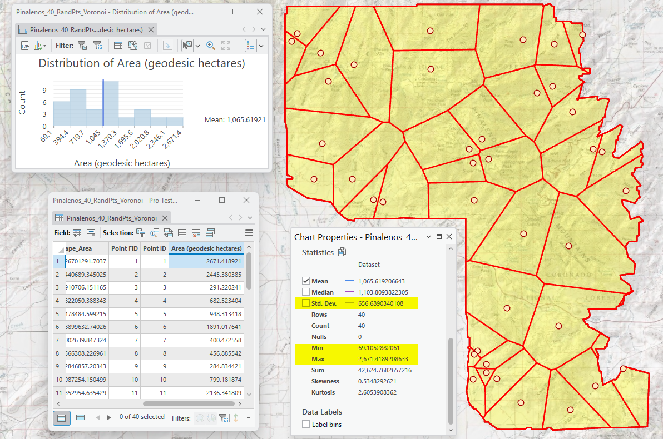663x439 pixels.
Task: Click the Rotate Chart arrow icon
Action: (x=167, y=46)
